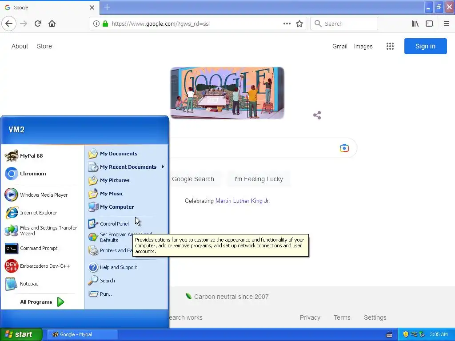The width and height of the screenshot is (455, 341).
Task: Click the Google Search button
Action: 193,179
